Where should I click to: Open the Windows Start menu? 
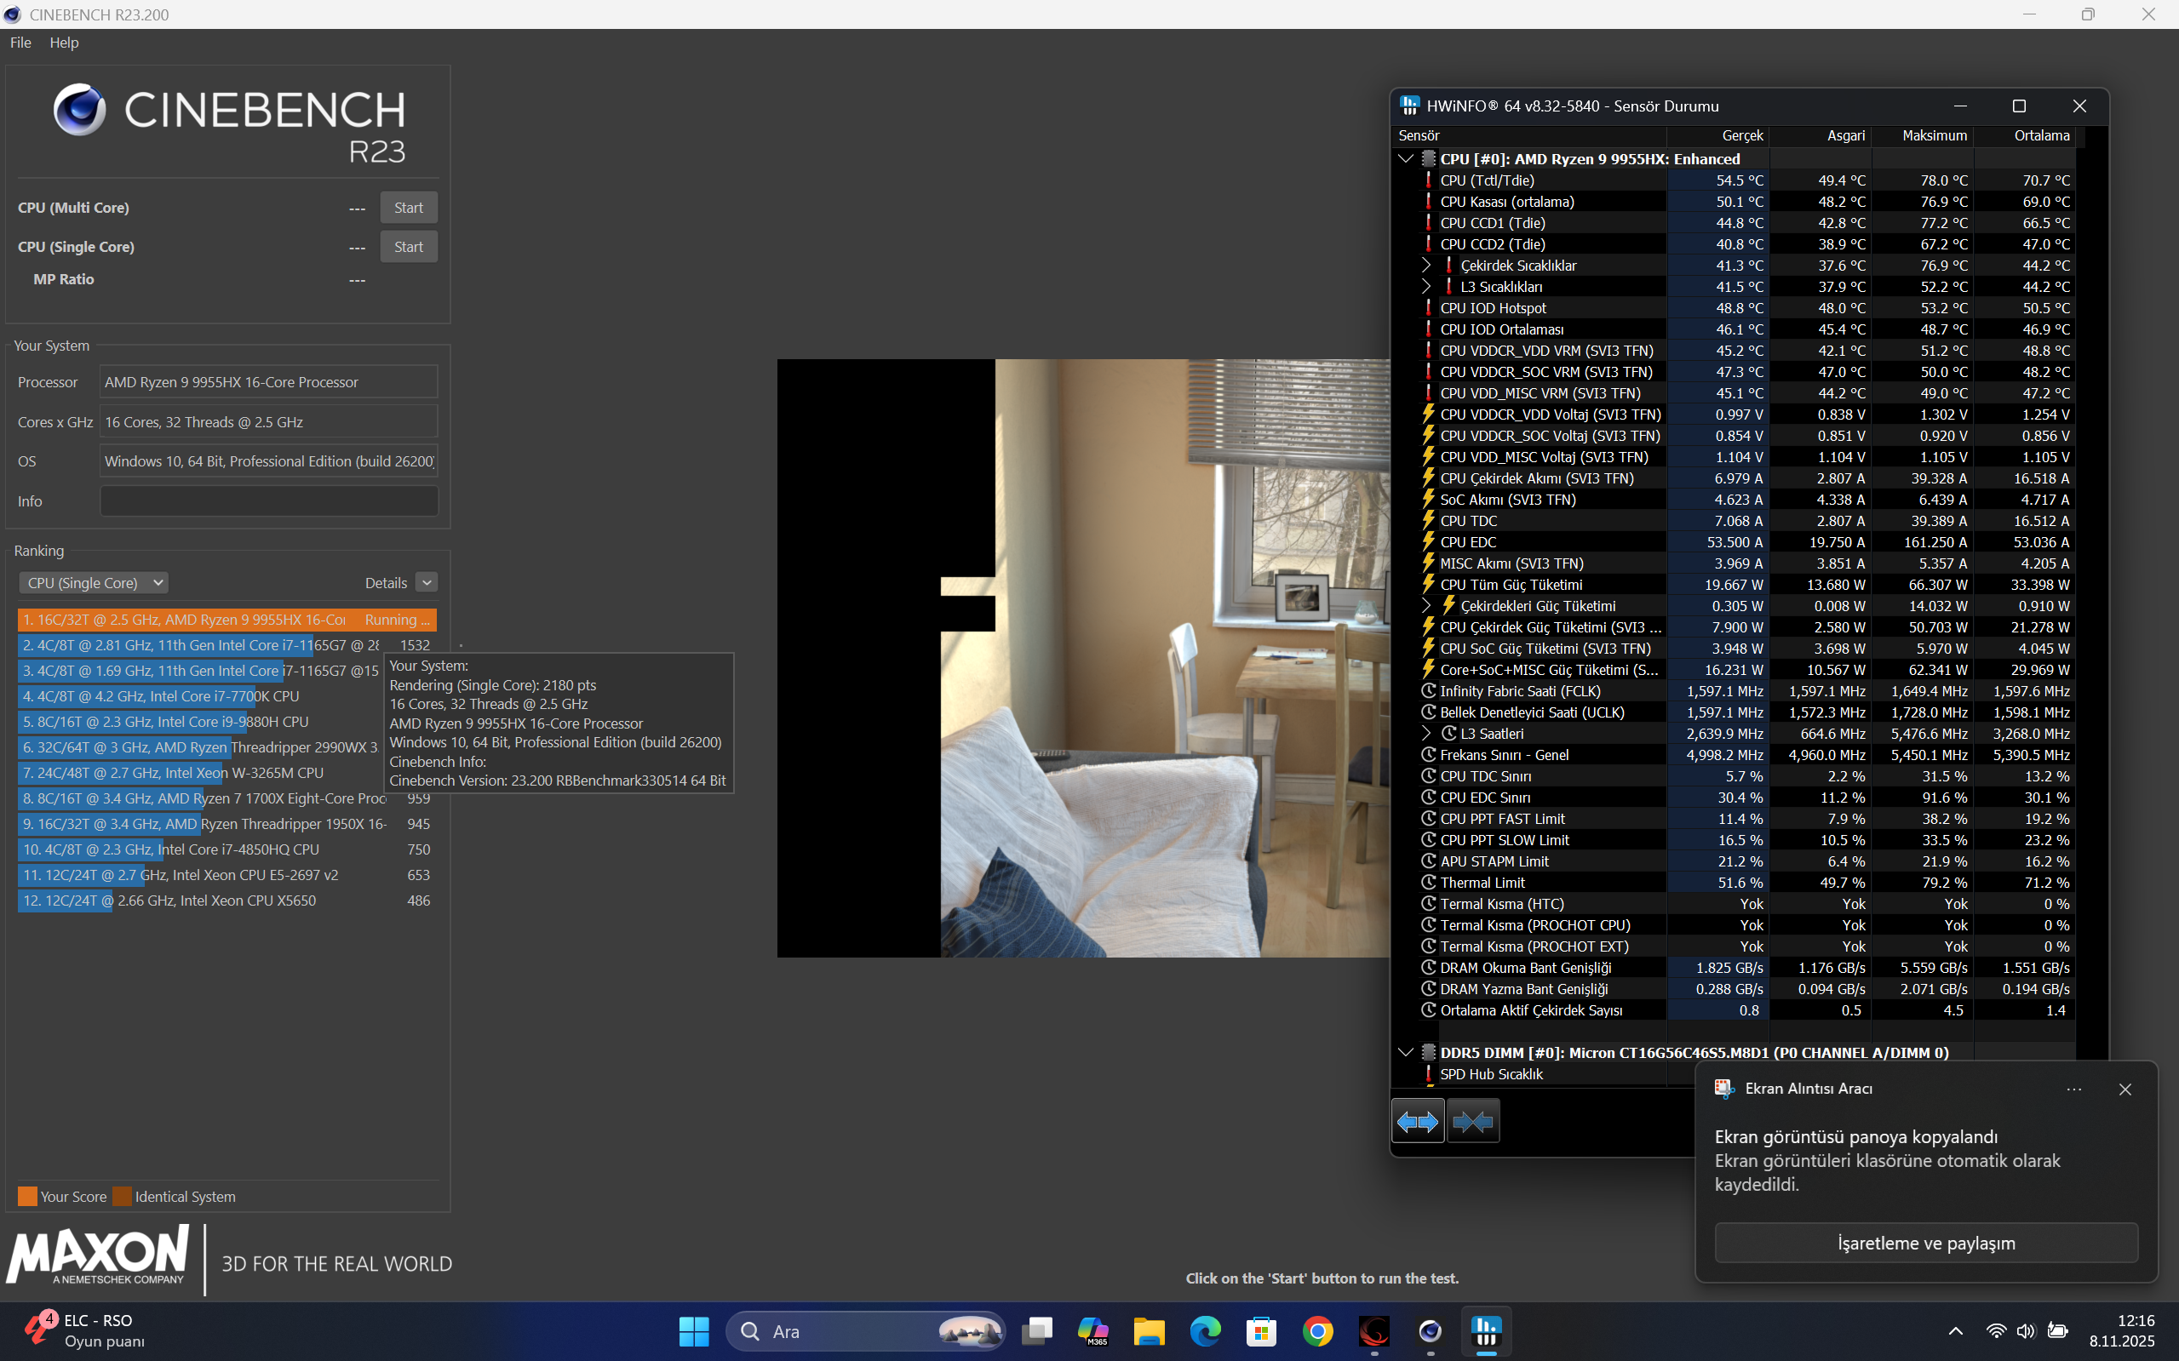[693, 1331]
